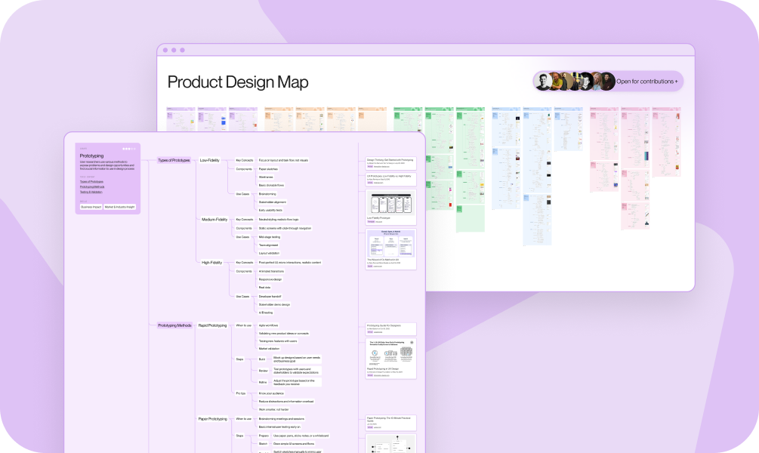The width and height of the screenshot is (759, 453).
Task: Click the leftmost contributor avatar in the header
Action: 544,82
